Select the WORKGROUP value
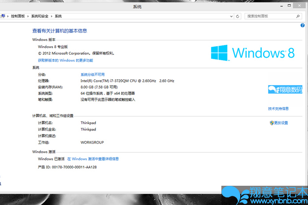The image size is (308, 205). tap(92, 142)
